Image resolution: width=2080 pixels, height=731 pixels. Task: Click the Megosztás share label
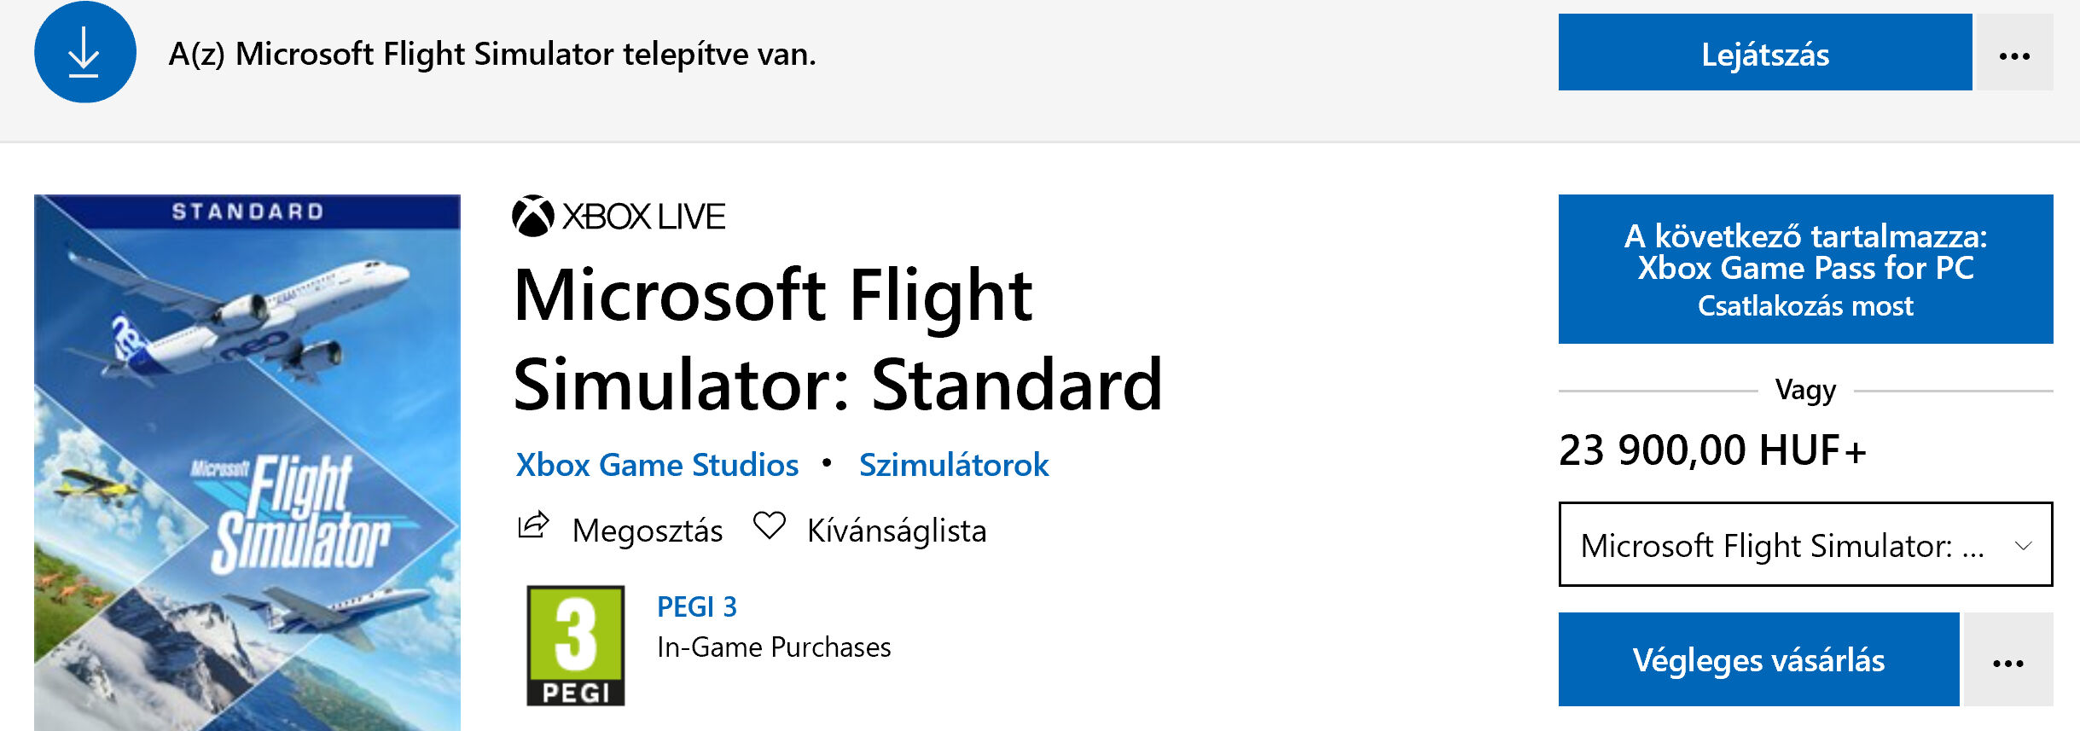[647, 531]
